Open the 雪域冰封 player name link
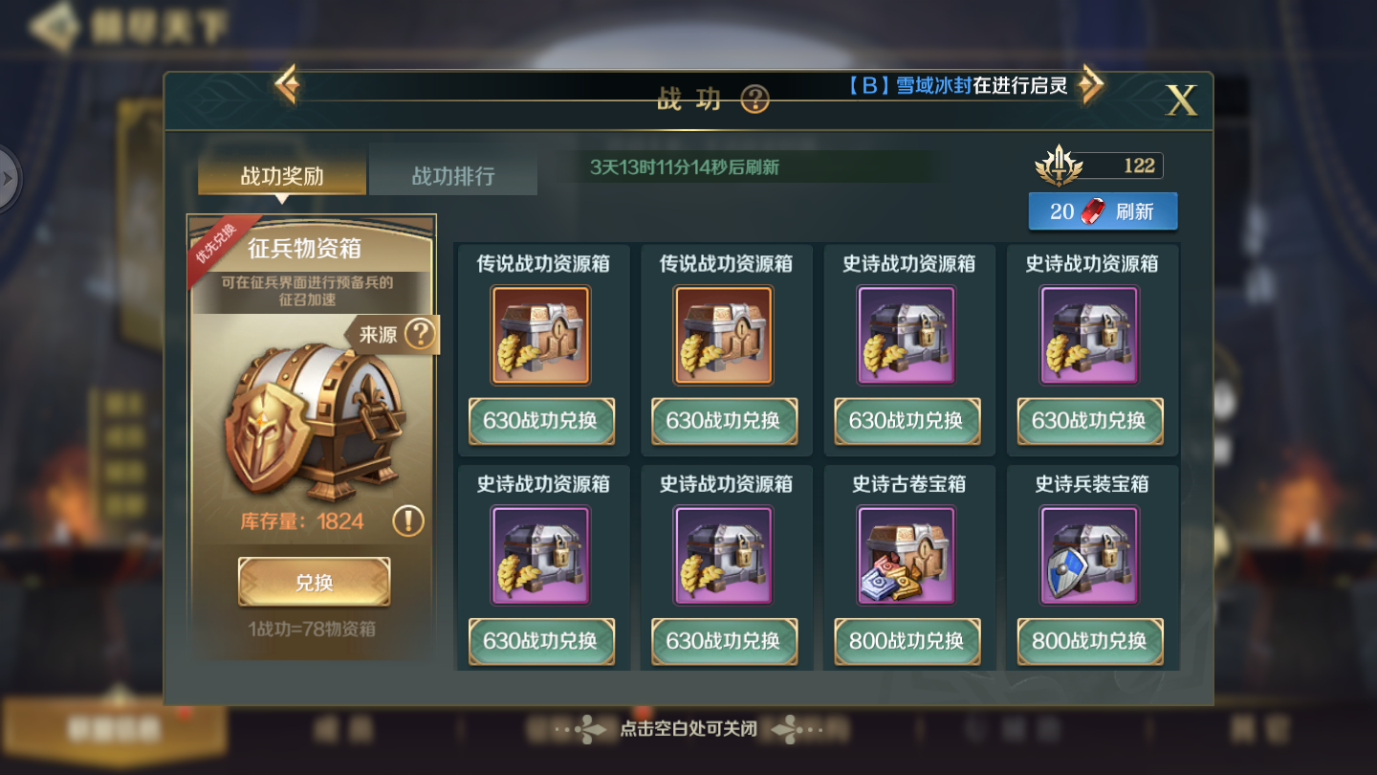The height and width of the screenshot is (775, 1377). 933,85
